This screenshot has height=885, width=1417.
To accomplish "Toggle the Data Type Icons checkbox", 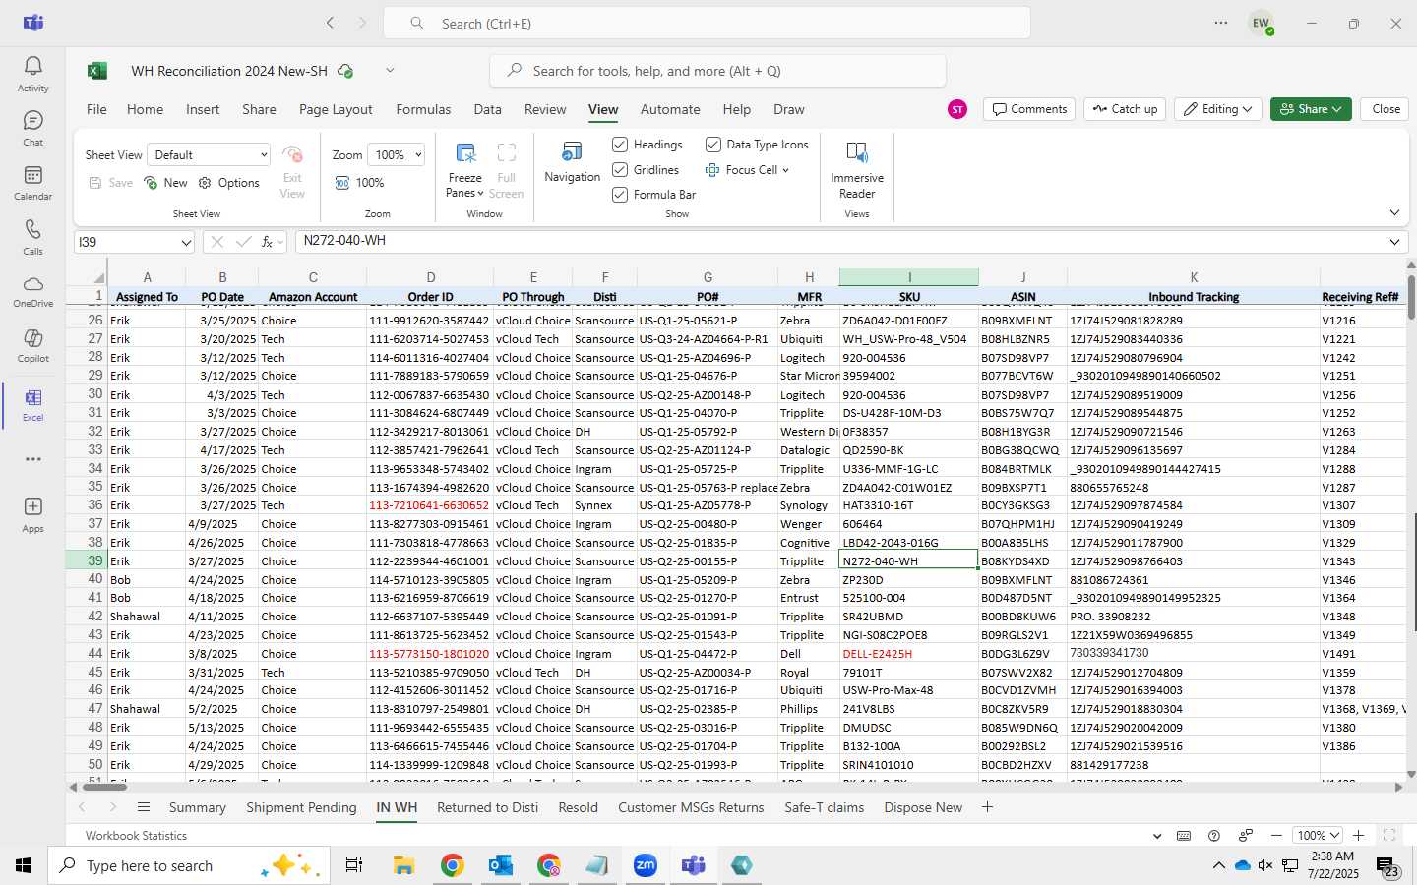I will pos(713,145).
